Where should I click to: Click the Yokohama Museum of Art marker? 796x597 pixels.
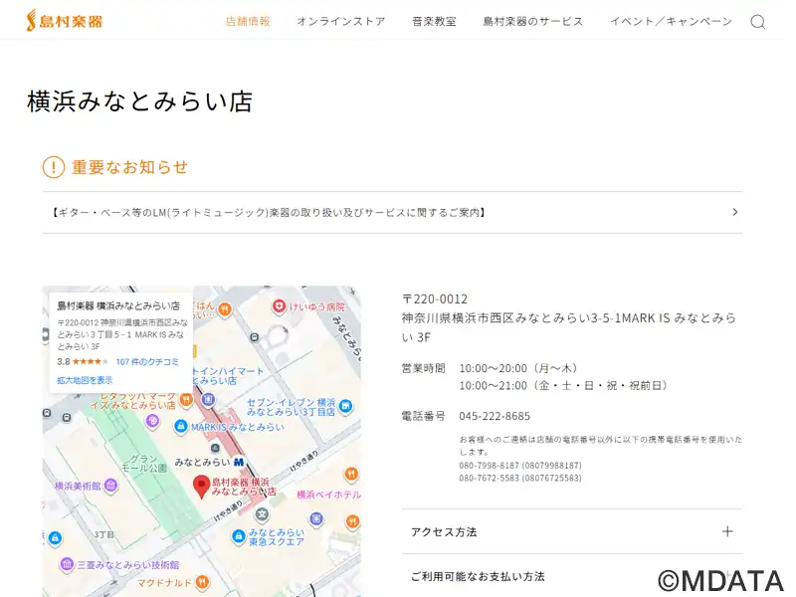coord(111,486)
